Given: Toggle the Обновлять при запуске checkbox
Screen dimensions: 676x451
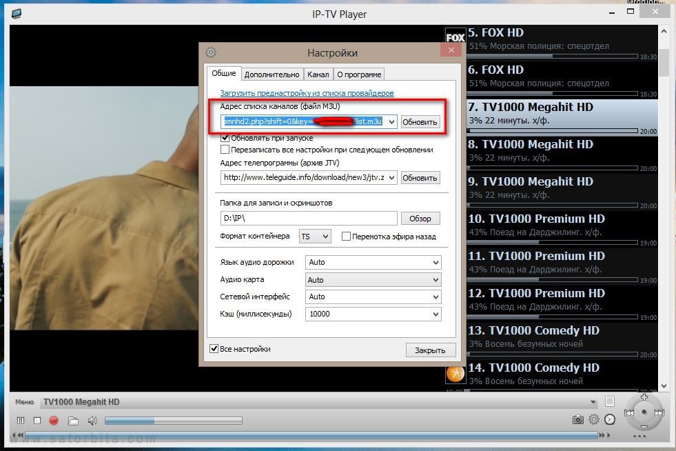Looking at the screenshot, I should coord(225,138).
